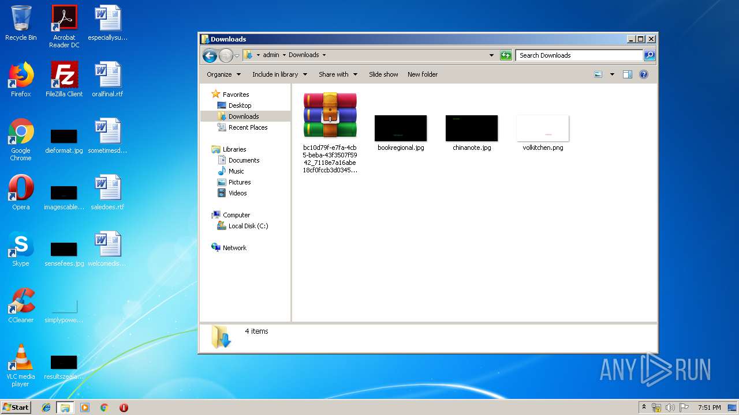Open Explorer Help question mark icon
Viewport: 739px width, 415px height.
point(644,74)
